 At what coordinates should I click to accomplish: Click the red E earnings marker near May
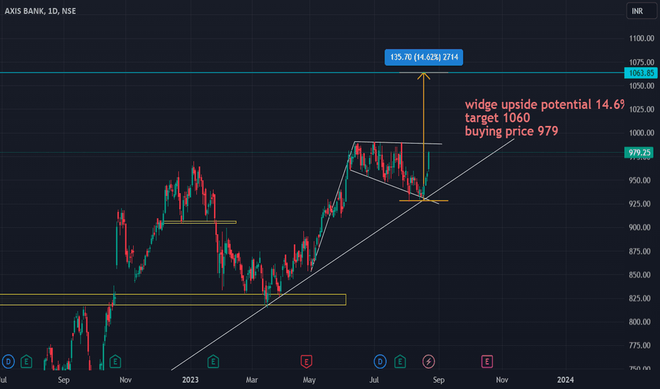coord(306,361)
